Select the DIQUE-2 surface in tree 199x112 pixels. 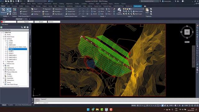[11, 53]
